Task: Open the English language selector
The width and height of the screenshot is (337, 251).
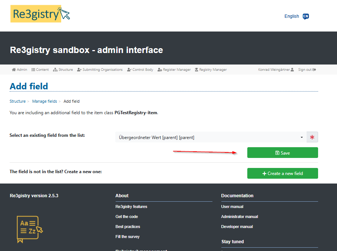Action: point(292,16)
